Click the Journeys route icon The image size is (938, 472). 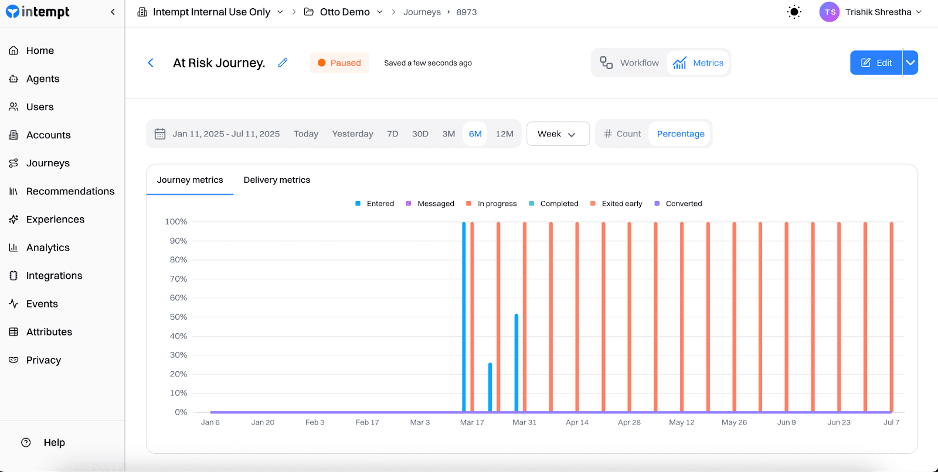coord(13,163)
